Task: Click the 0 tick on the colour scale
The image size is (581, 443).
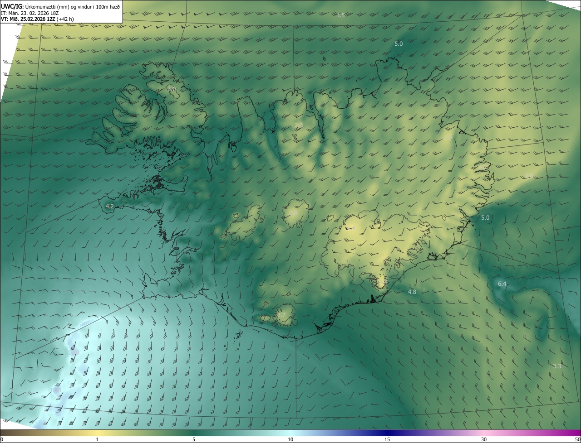Action: tap(2, 439)
